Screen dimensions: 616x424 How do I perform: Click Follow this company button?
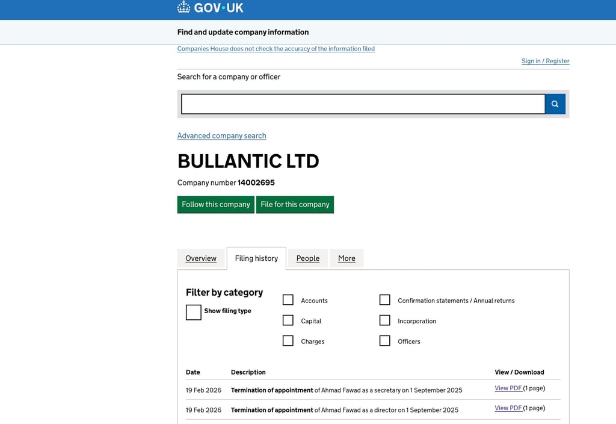pos(216,205)
